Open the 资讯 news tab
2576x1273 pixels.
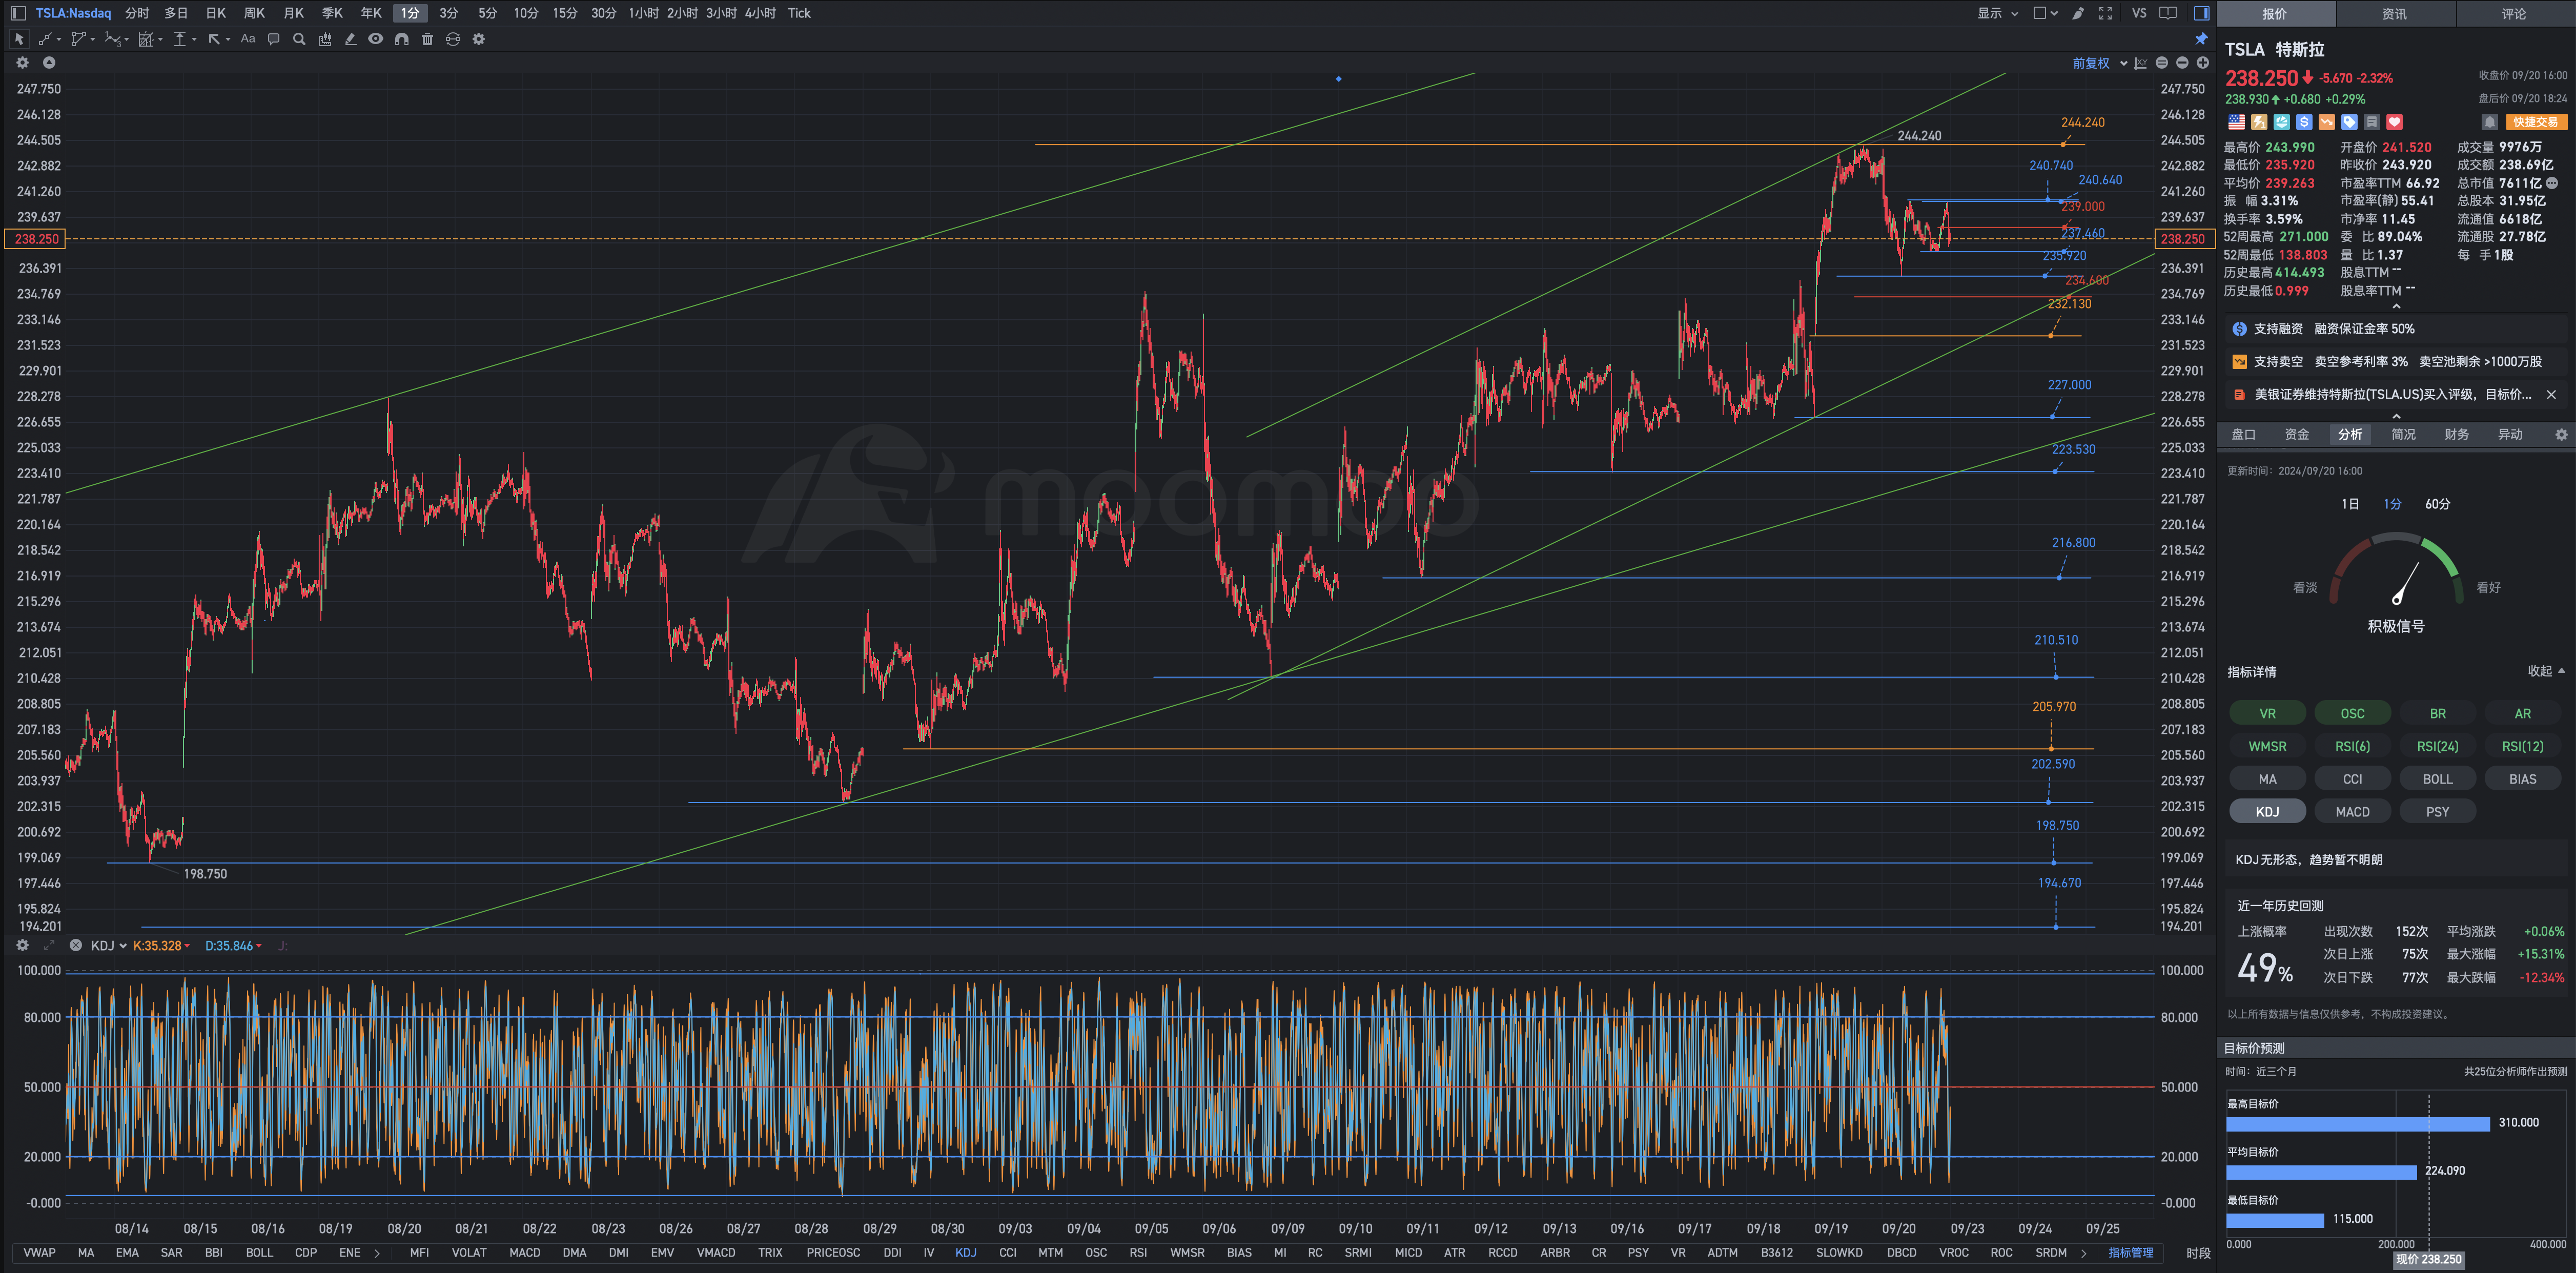[2394, 14]
